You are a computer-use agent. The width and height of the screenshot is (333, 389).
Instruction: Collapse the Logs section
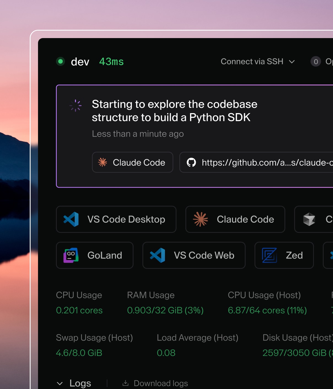[60, 383]
